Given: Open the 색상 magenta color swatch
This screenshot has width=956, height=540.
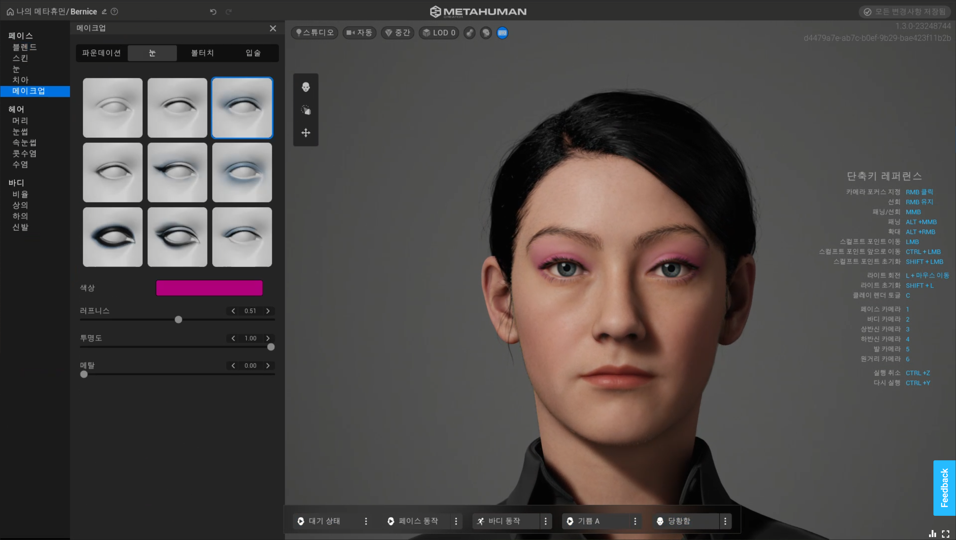Looking at the screenshot, I should (x=209, y=288).
